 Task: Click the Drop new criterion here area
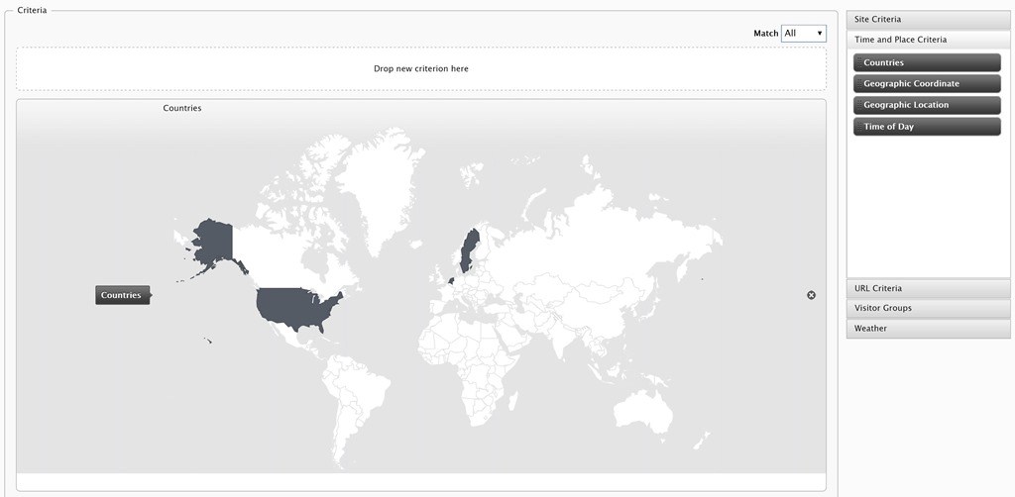pyautogui.click(x=420, y=68)
